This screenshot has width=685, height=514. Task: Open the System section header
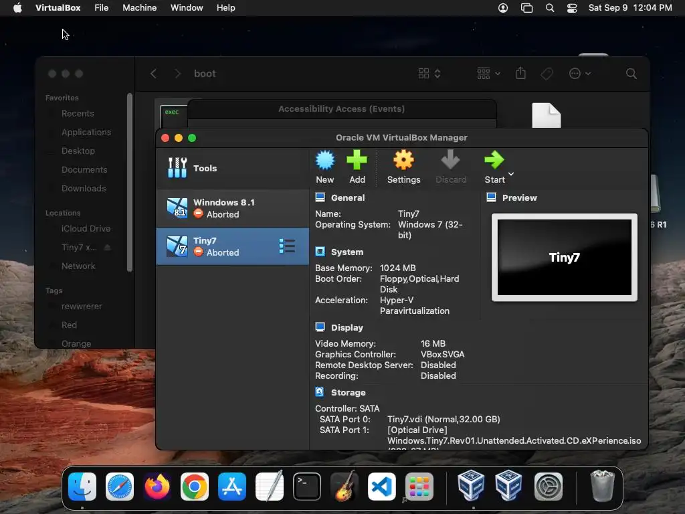(x=347, y=252)
